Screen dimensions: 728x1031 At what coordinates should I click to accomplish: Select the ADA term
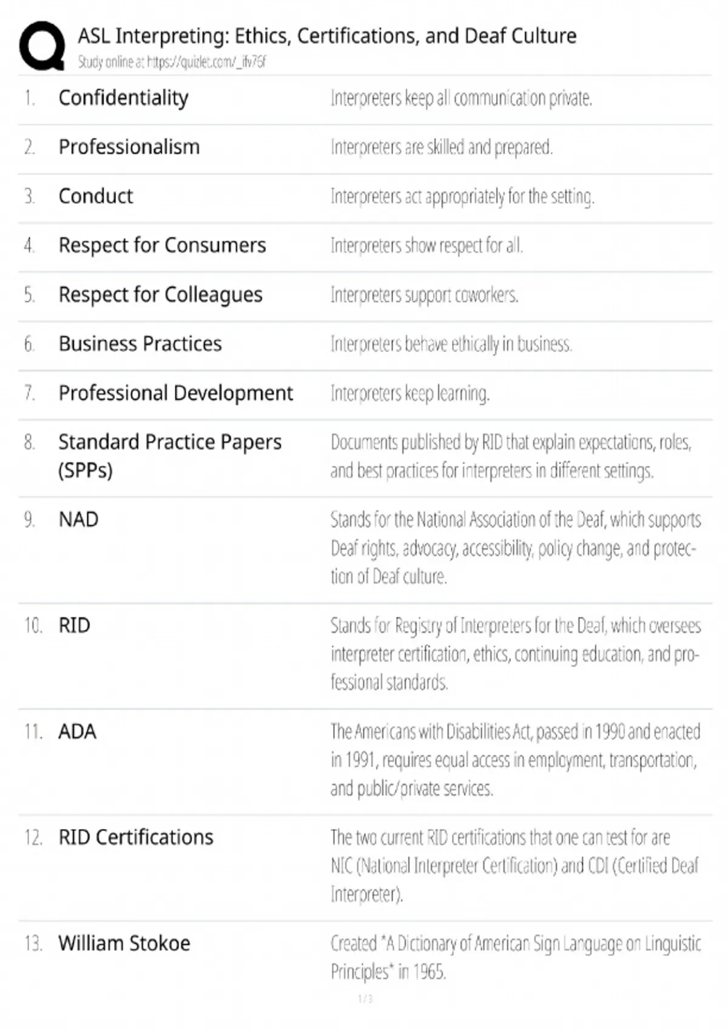coord(77,731)
